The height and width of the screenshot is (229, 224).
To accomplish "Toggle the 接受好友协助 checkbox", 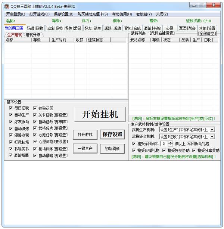I will coord(164,150).
